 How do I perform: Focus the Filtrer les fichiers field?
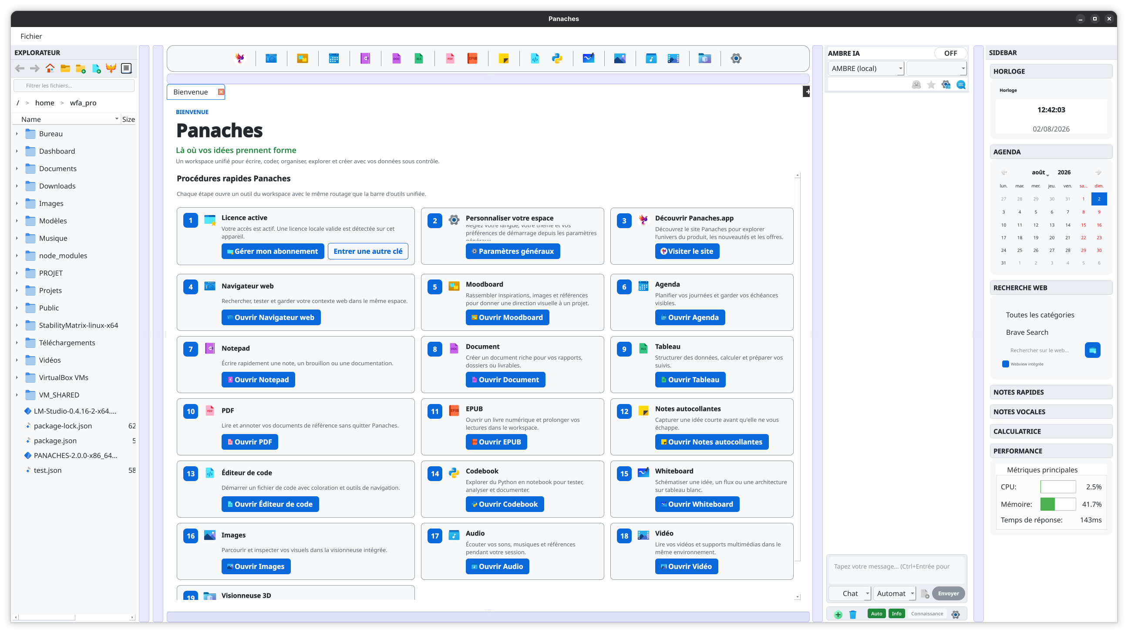(x=74, y=86)
